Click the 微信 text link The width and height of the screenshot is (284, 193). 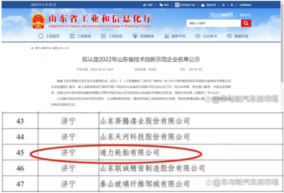[166, 5]
